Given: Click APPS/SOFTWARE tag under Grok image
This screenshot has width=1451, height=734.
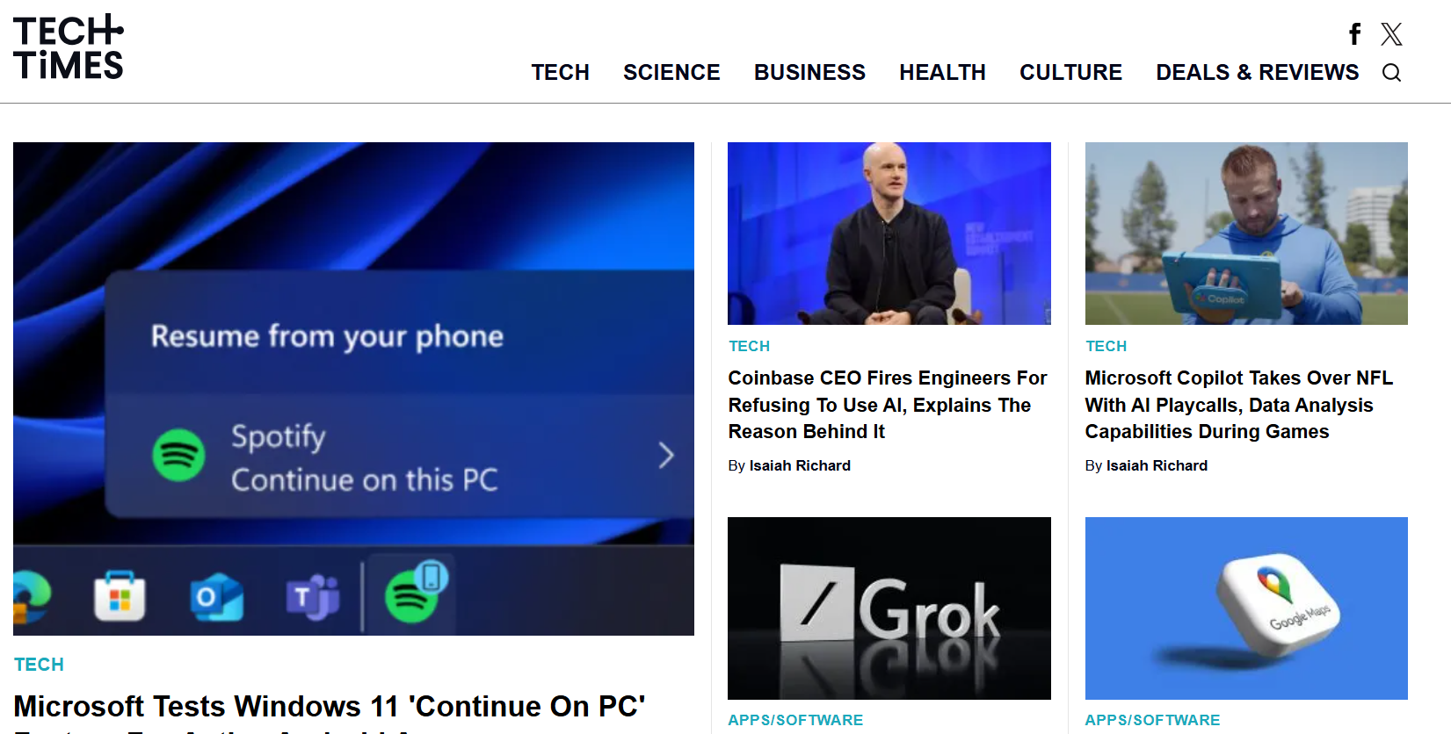Looking at the screenshot, I should pyautogui.click(x=795, y=720).
